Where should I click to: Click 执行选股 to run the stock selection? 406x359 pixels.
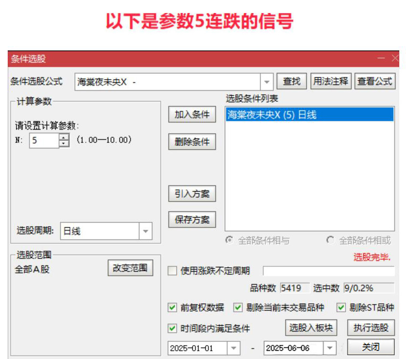pos(371,328)
